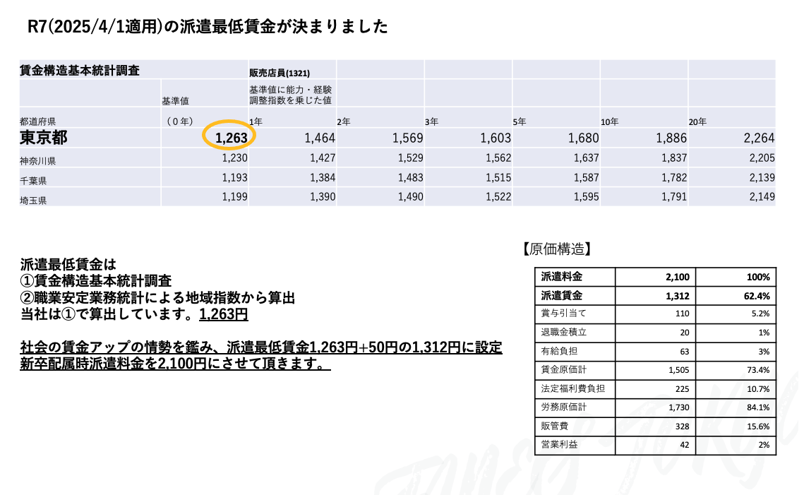804x495 pixels.
Task: Select the line ②職業安定業務統計による地域指数から算出
Action: [157, 297]
